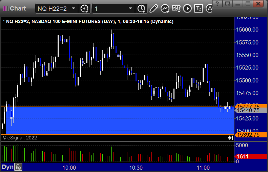Open the GET studies menu icon

(x=176, y=8)
